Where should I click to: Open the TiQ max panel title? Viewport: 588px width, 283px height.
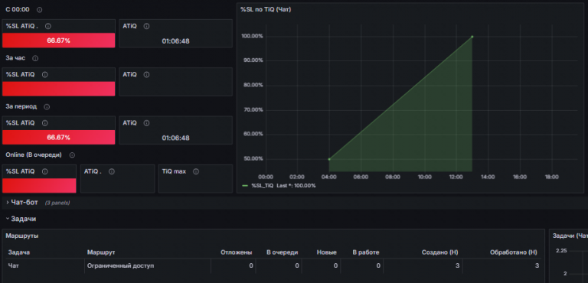(174, 171)
